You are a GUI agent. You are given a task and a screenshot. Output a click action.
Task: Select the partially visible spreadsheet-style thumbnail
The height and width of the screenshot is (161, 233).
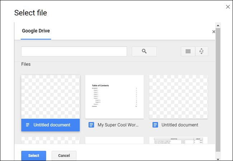pos(178,140)
